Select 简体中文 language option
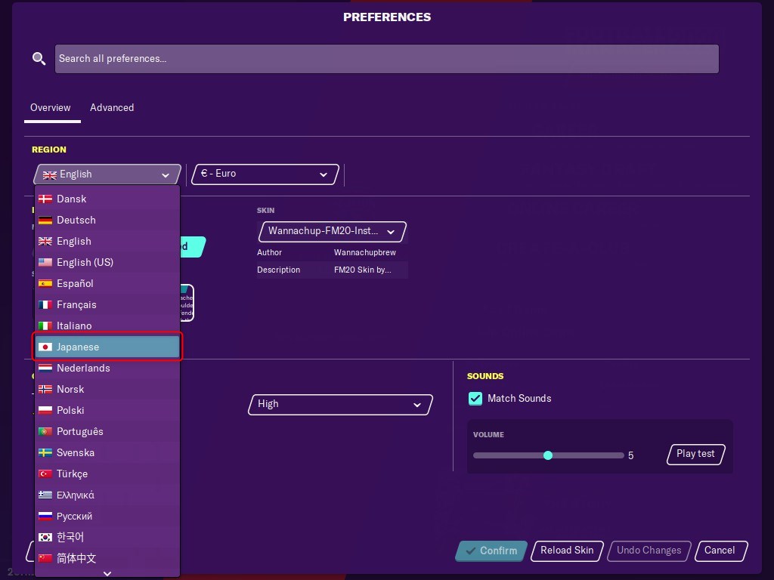774x580 pixels. (107, 558)
